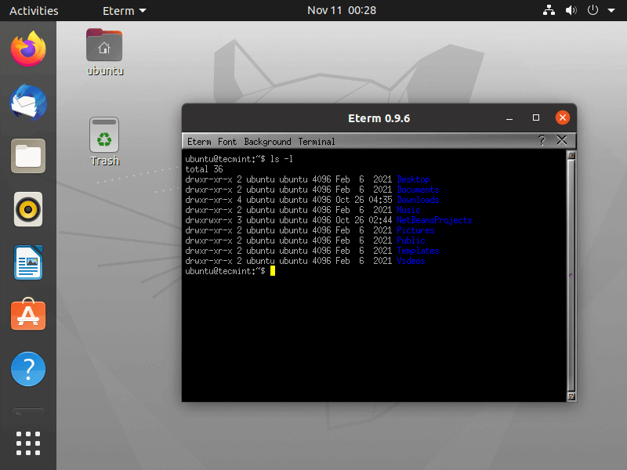Launch Rhythmbox music player from the dock
The width and height of the screenshot is (627, 470).
coord(27,209)
